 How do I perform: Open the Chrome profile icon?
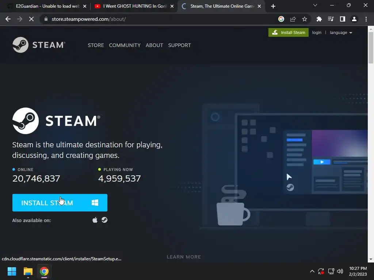pyautogui.click(x=354, y=19)
